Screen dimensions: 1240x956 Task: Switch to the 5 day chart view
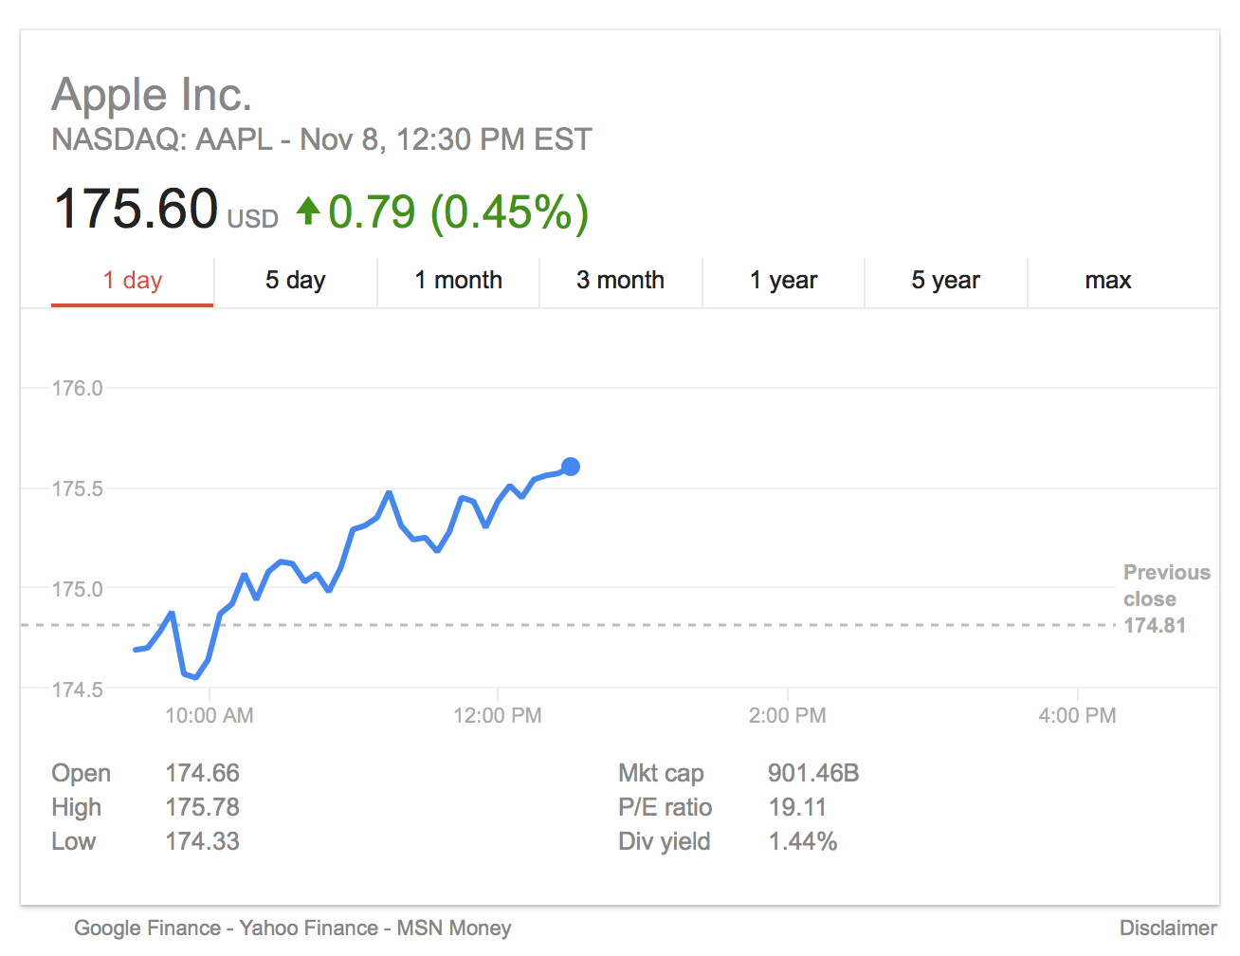tap(295, 280)
